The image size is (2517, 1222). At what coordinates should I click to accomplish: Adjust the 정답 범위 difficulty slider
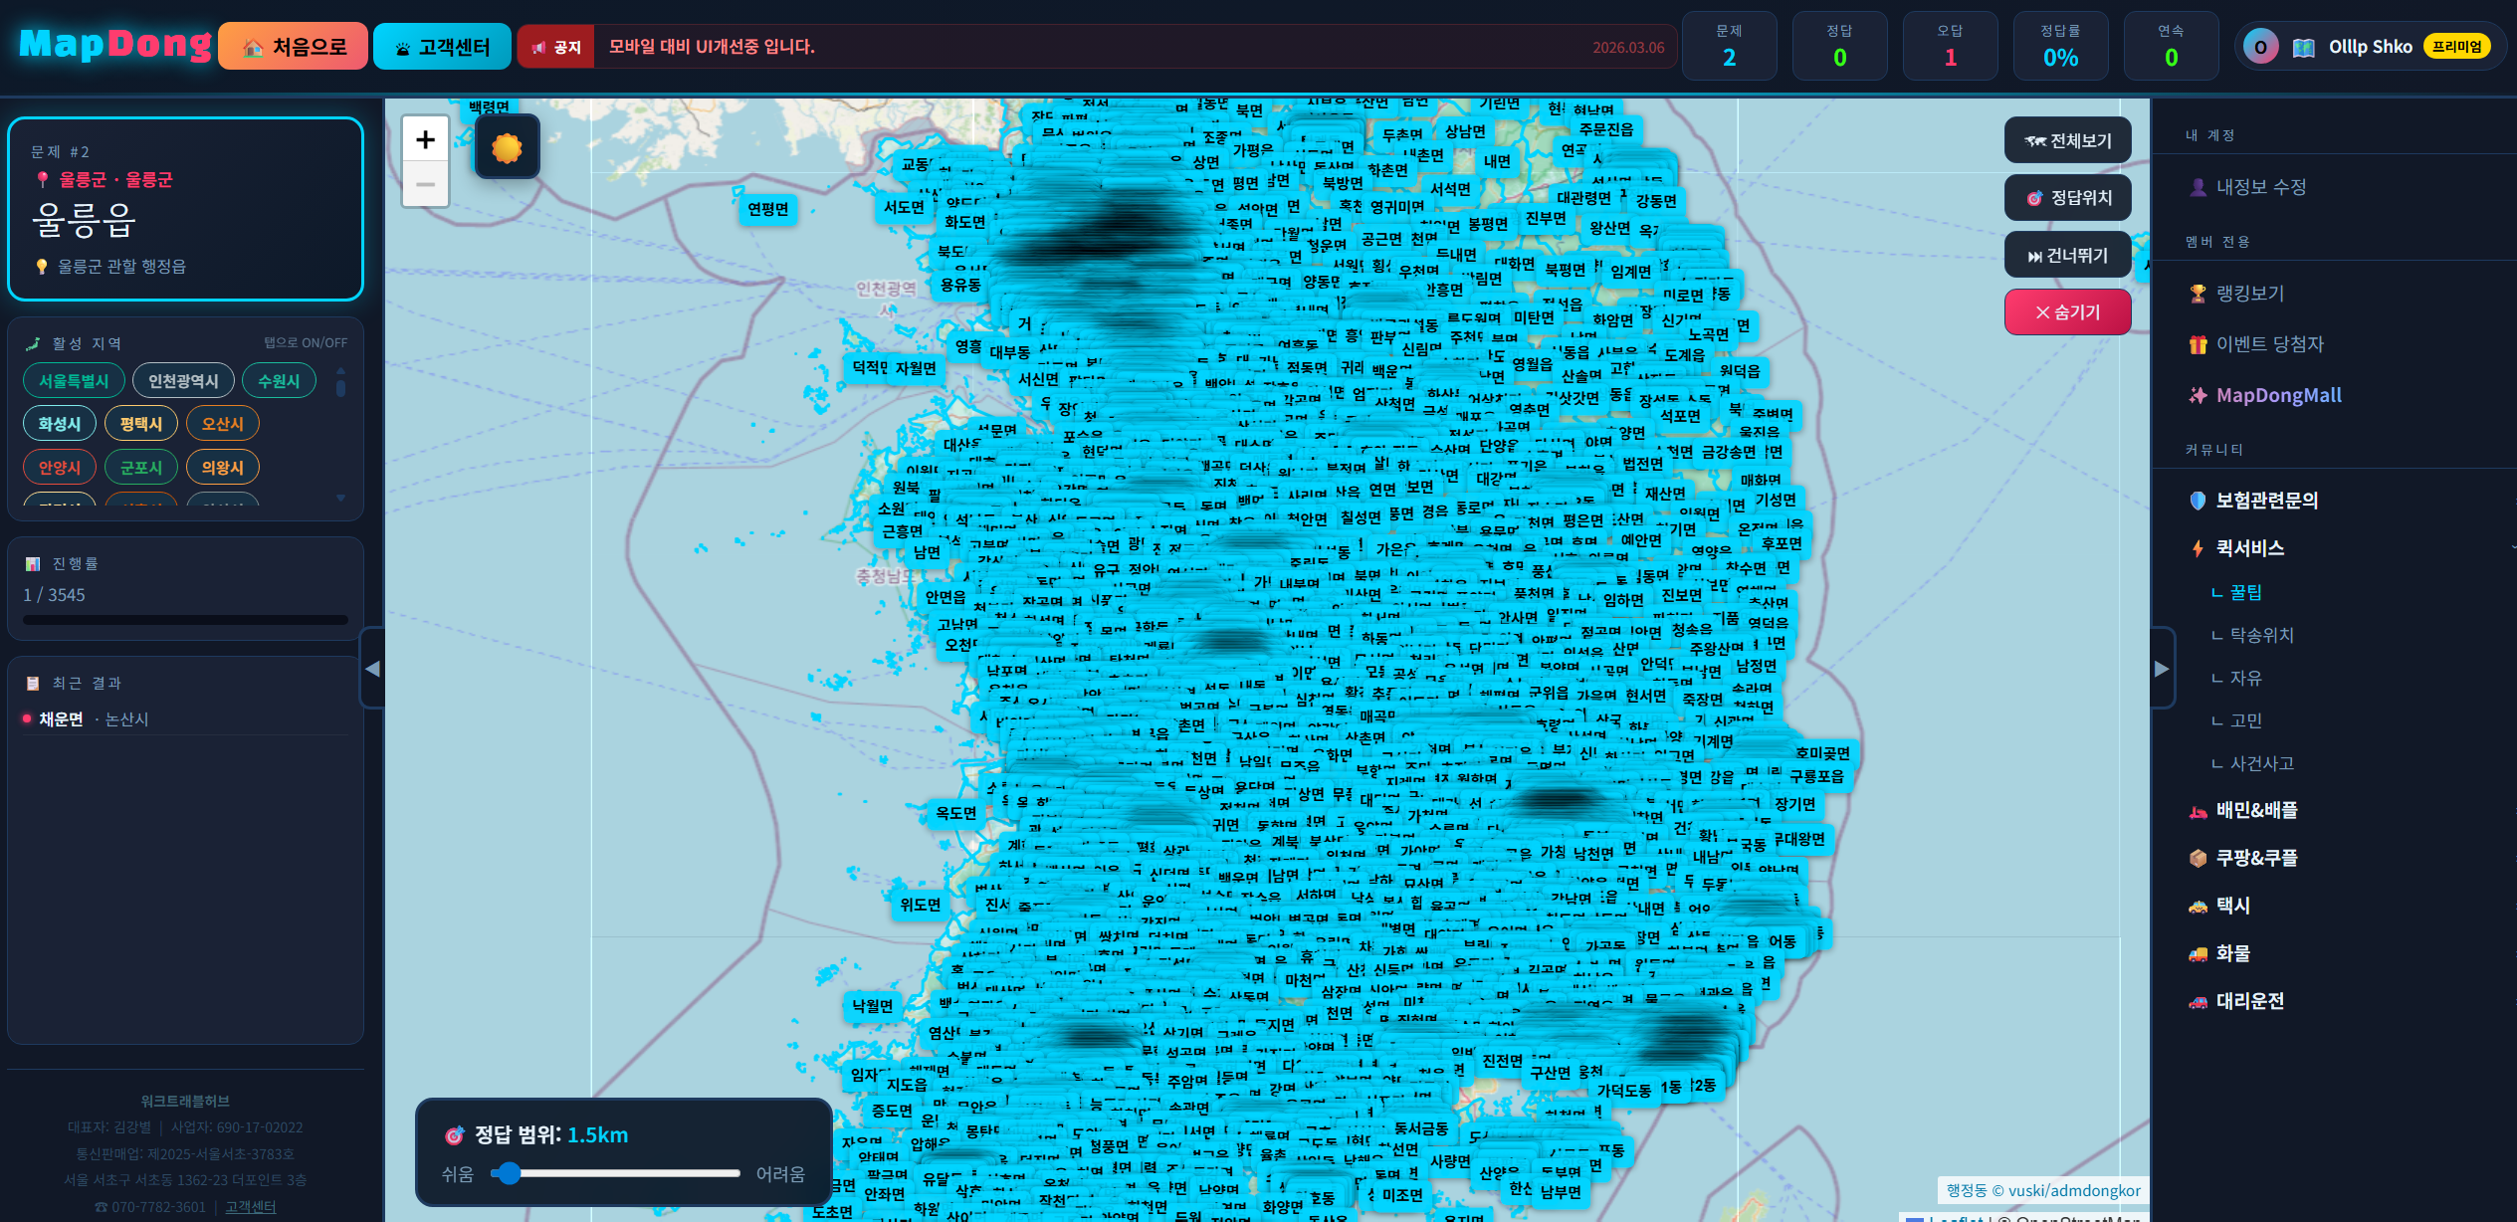(x=509, y=1173)
